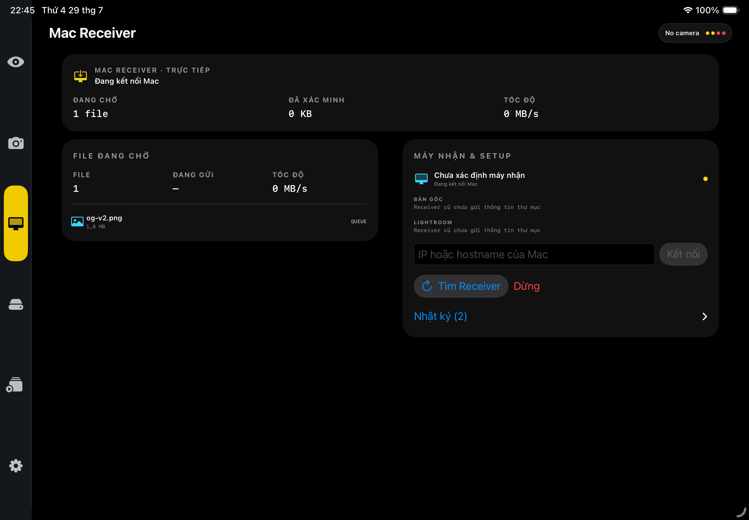749x520 pixels.
Task: Click the 0 KB verified value
Action: pyautogui.click(x=300, y=114)
